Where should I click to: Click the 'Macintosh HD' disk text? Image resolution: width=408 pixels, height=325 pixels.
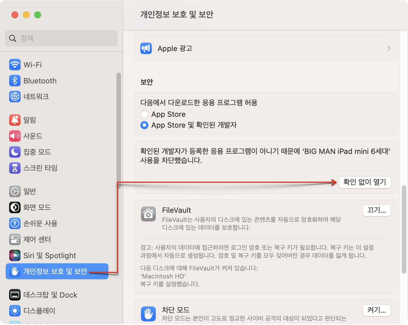coord(163,276)
